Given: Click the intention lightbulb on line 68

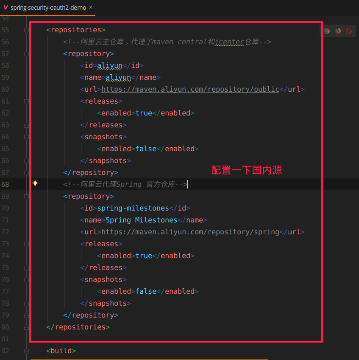Looking at the screenshot, I should click(x=35, y=183).
